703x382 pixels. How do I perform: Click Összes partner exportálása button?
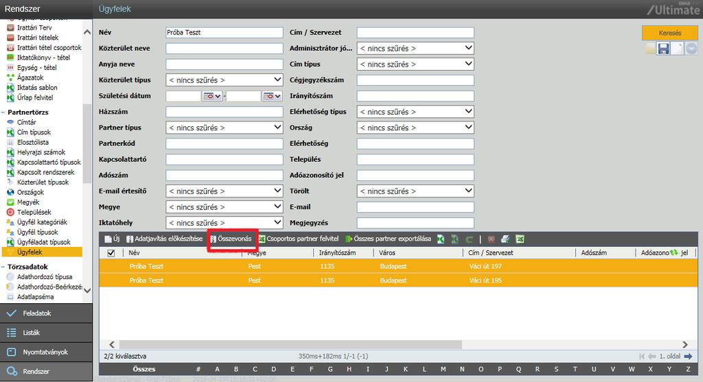[x=389, y=239]
